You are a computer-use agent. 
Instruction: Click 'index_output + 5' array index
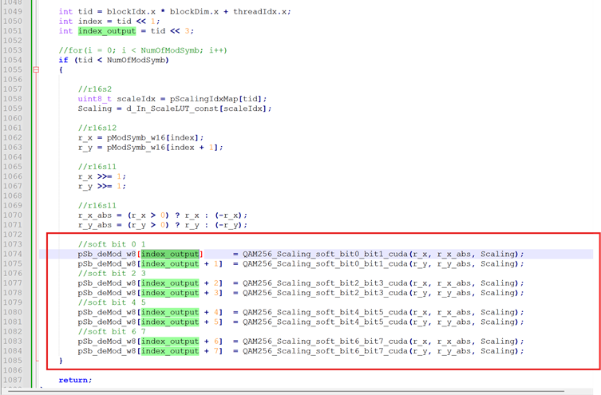click(x=180, y=322)
